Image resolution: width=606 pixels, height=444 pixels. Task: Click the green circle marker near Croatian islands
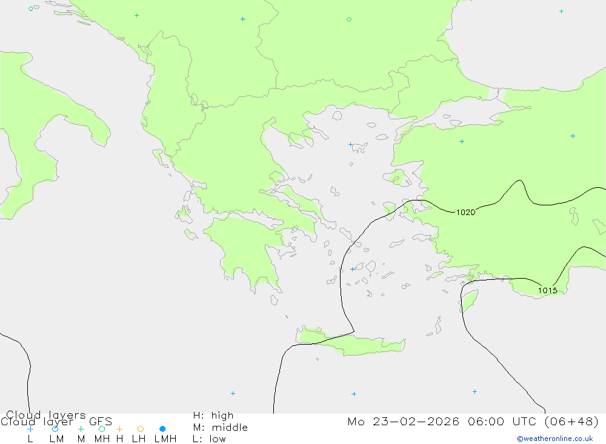(30, 8)
